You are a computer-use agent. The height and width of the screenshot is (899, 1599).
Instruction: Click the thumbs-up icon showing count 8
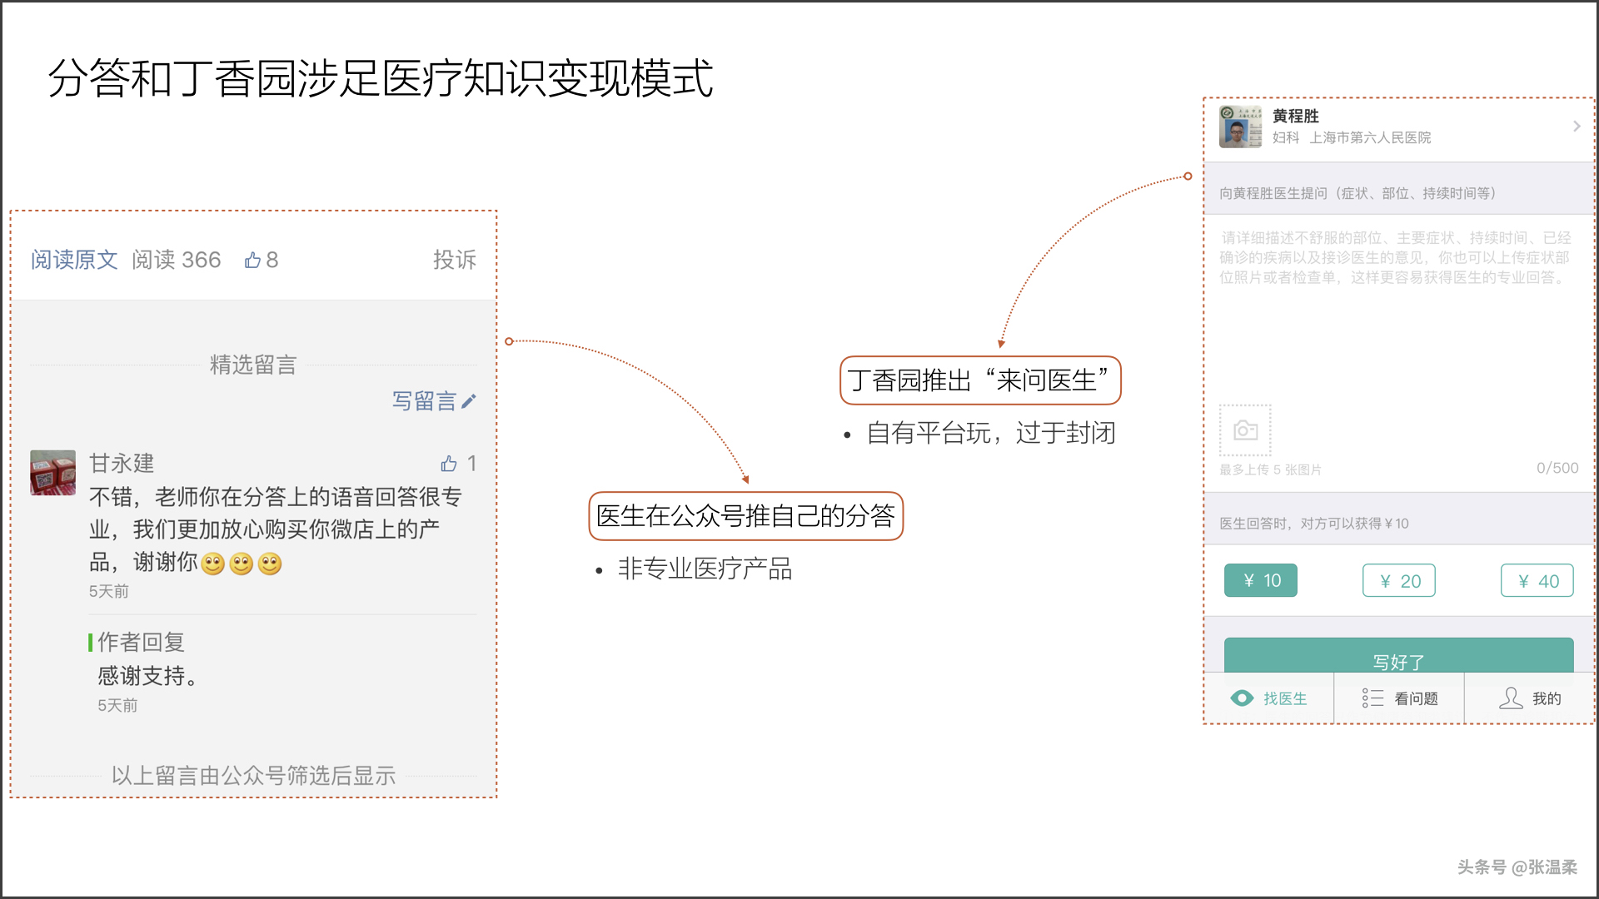click(x=253, y=260)
